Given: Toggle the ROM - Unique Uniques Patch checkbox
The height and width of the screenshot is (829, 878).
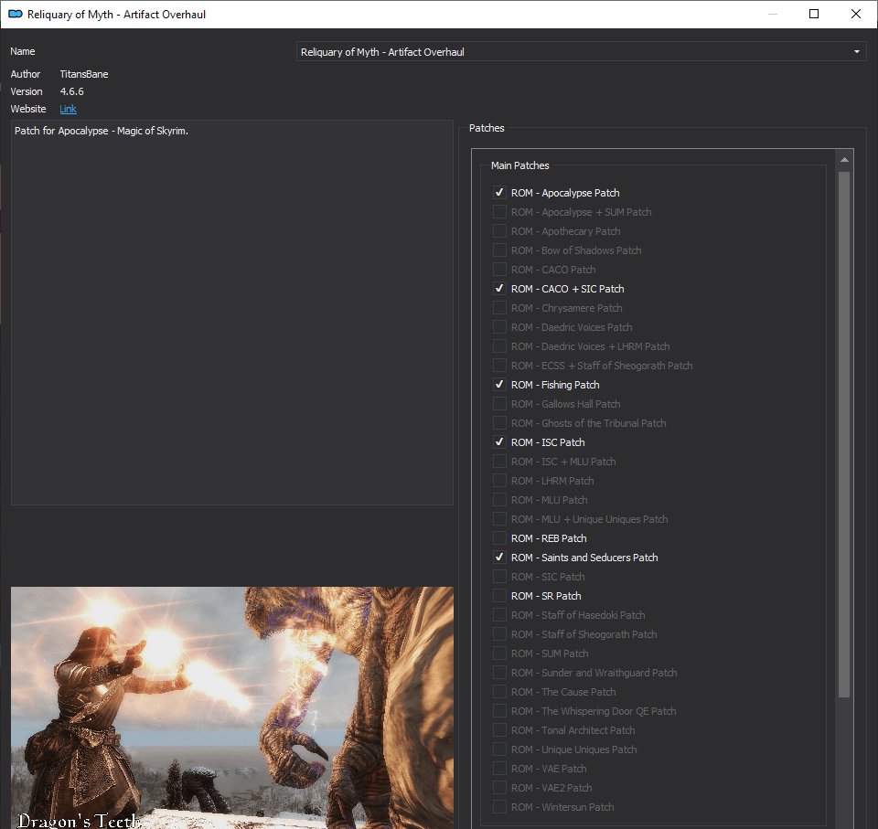Looking at the screenshot, I should coord(499,749).
